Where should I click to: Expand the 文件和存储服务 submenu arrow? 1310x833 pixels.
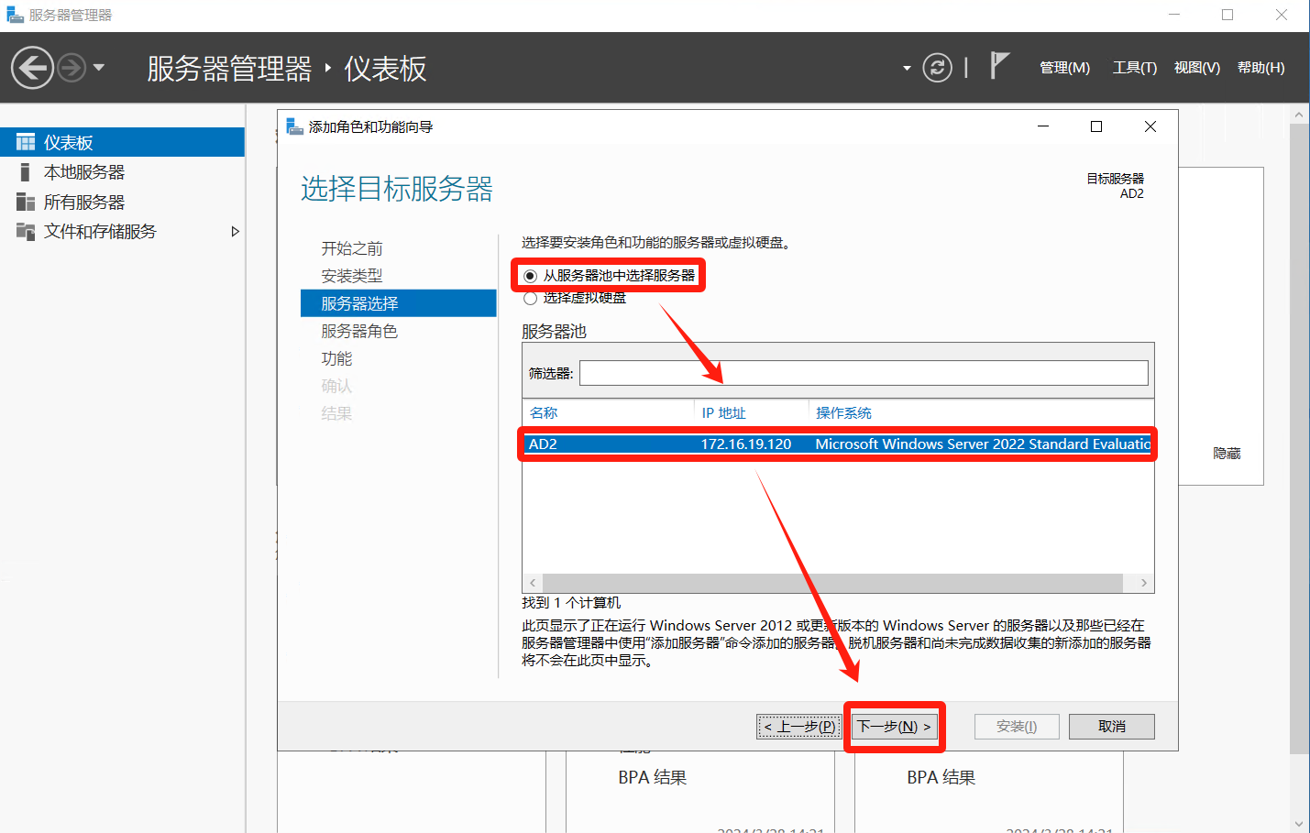235,232
